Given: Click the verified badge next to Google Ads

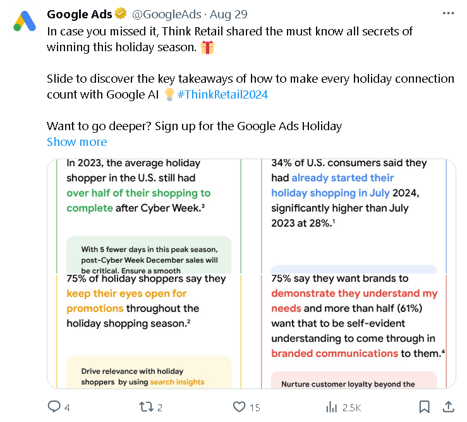Looking at the screenshot, I should (x=121, y=14).
